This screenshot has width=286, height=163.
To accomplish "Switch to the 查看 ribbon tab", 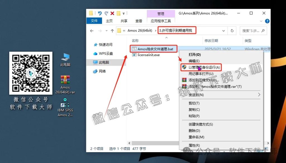I will [x=139, y=21].
